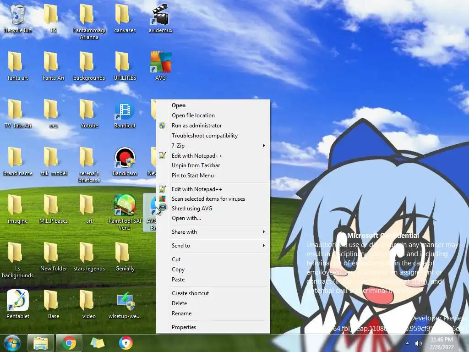Choose Open in the context menu
The image size is (469, 352).
[213, 105]
